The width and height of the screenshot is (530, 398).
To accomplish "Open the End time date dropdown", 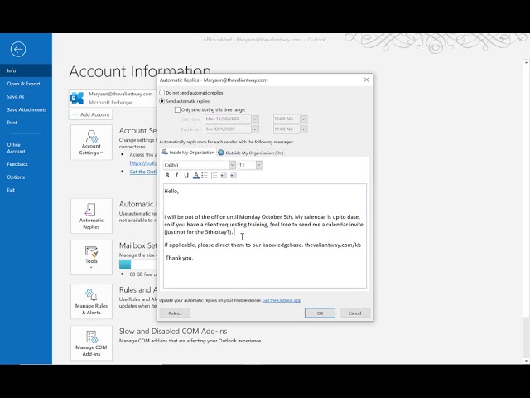I will pos(255,129).
